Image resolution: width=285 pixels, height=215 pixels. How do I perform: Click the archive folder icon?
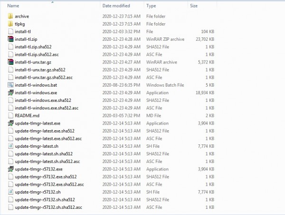(10, 16)
